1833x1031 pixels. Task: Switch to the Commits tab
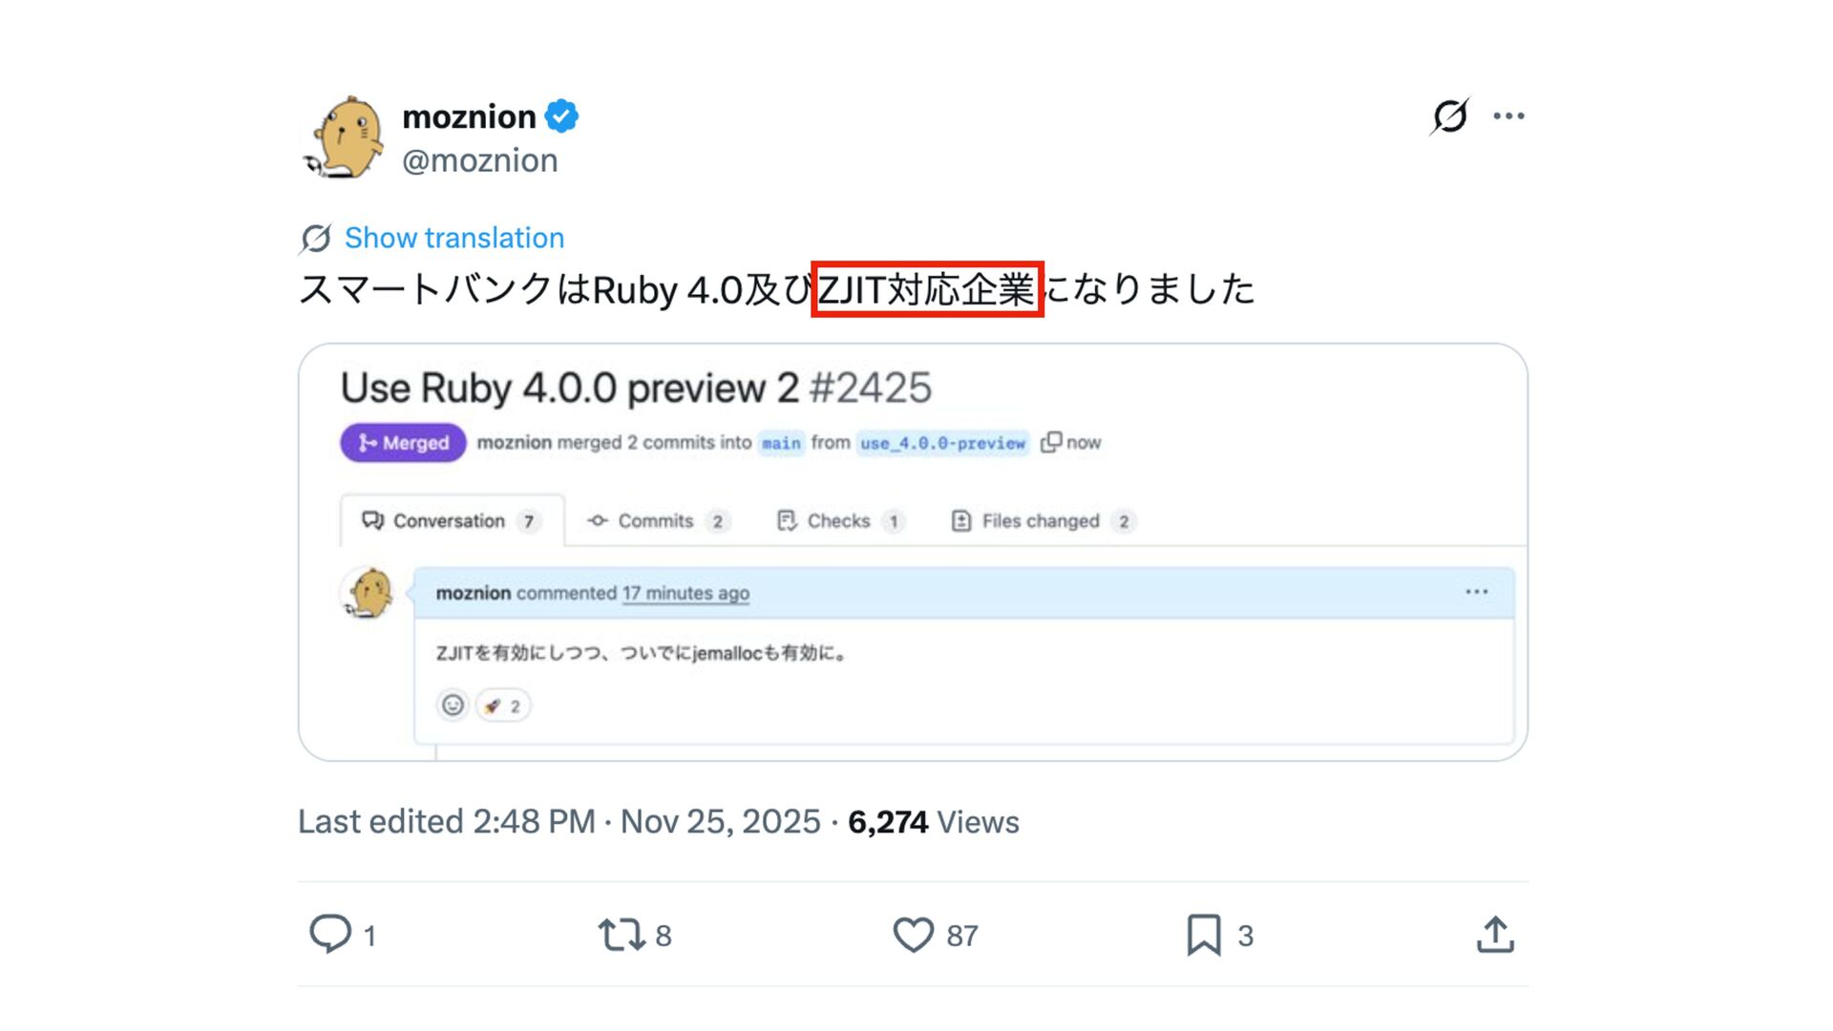[x=657, y=521]
